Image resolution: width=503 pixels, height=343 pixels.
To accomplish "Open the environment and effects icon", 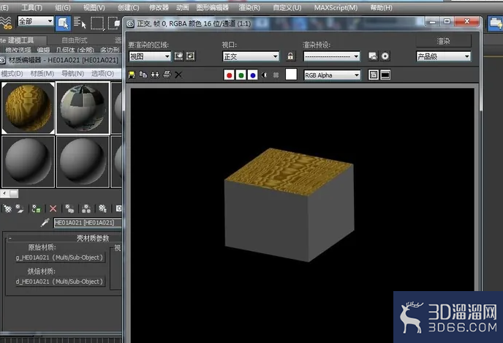I will coord(385,56).
